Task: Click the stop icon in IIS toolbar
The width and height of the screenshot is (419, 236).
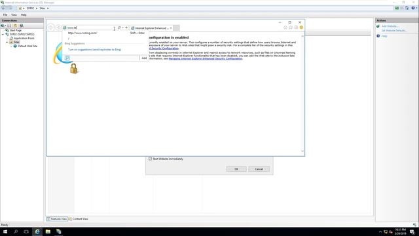Action: (401, 9)
